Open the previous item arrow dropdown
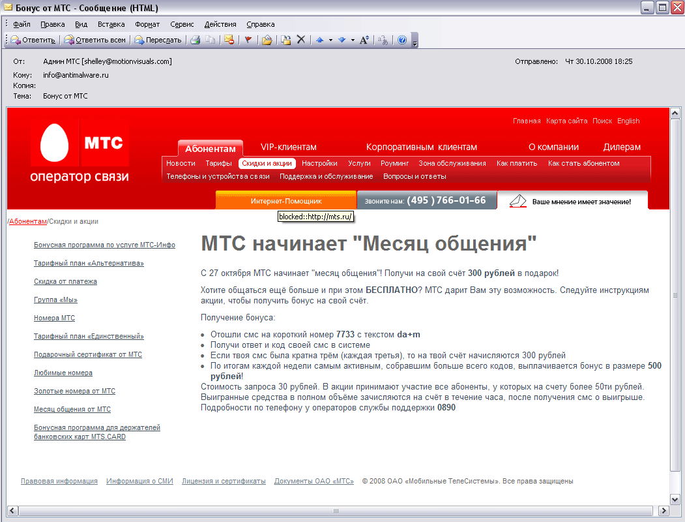The width and height of the screenshot is (685, 522). tap(330, 40)
